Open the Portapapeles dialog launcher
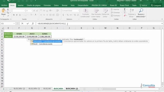Viewport: 164px width, 92px height. pyautogui.click(x=11, y=19)
